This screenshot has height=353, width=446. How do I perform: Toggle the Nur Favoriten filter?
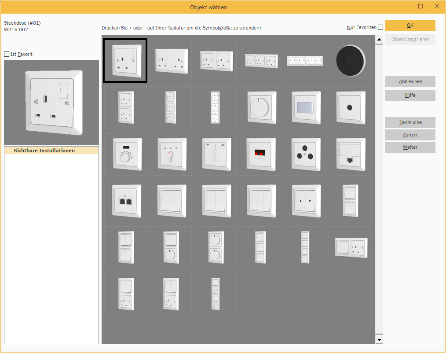click(x=381, y=27)
